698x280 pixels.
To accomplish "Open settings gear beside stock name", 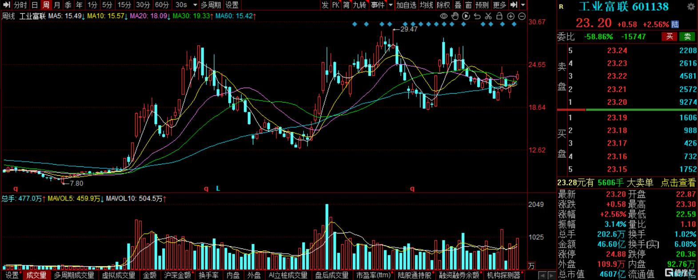I will (690, 7).
